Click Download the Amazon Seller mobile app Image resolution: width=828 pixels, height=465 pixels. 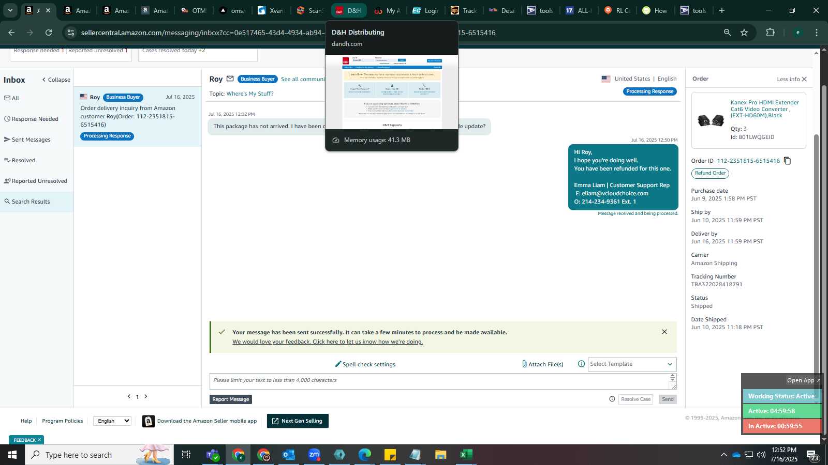coord(200,421)
